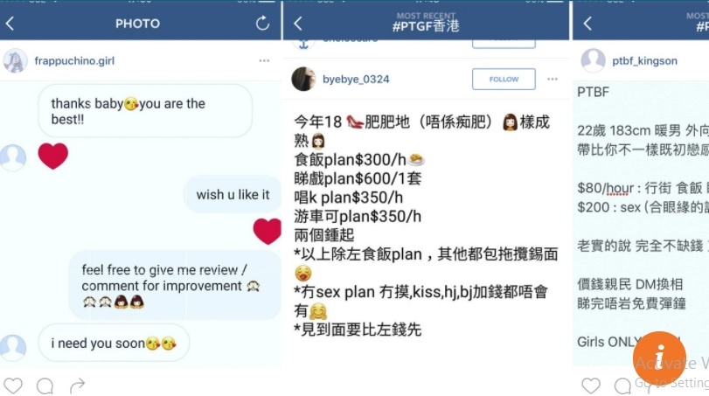Image resolution: width=709 pixels, height=396 pixels.
Task: Open the frappuchino.girl username link
Action: (x=74, y=60)
